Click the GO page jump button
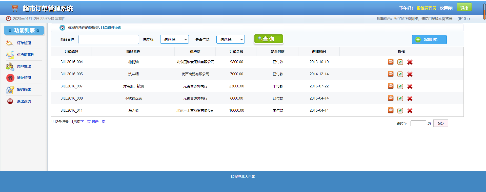The height and width of the screenshot is (192, 486). [x=441, y=123]
